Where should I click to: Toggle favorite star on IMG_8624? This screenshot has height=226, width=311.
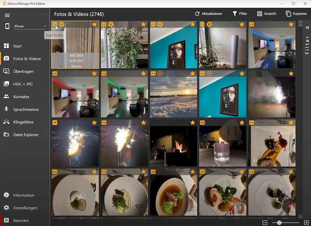(x=94, y=25)
